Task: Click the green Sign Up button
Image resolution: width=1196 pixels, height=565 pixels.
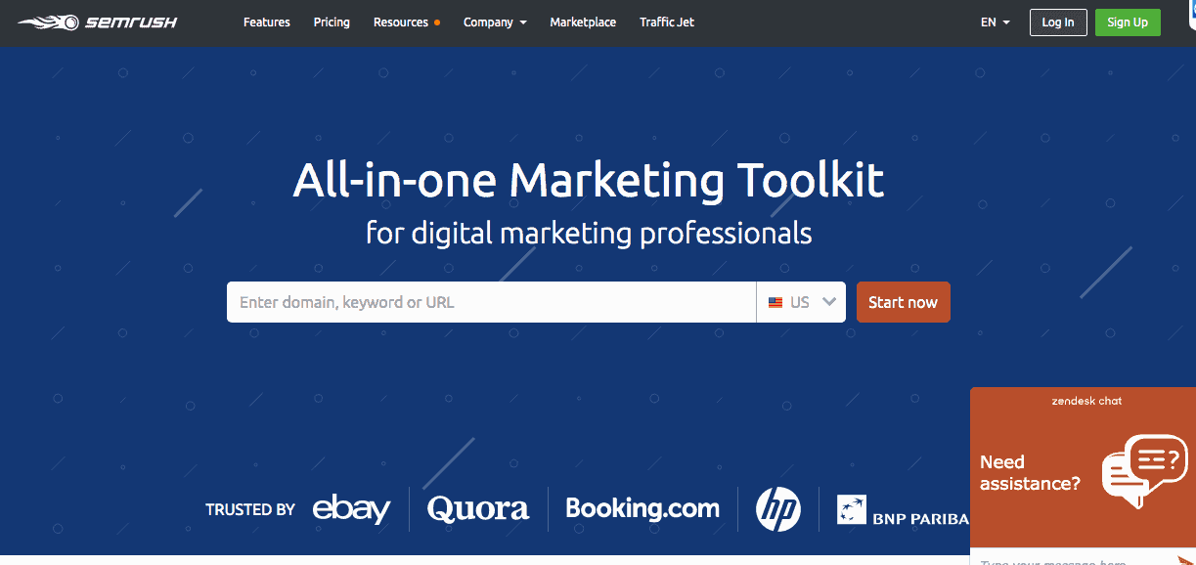Action: coord(1128,22)
